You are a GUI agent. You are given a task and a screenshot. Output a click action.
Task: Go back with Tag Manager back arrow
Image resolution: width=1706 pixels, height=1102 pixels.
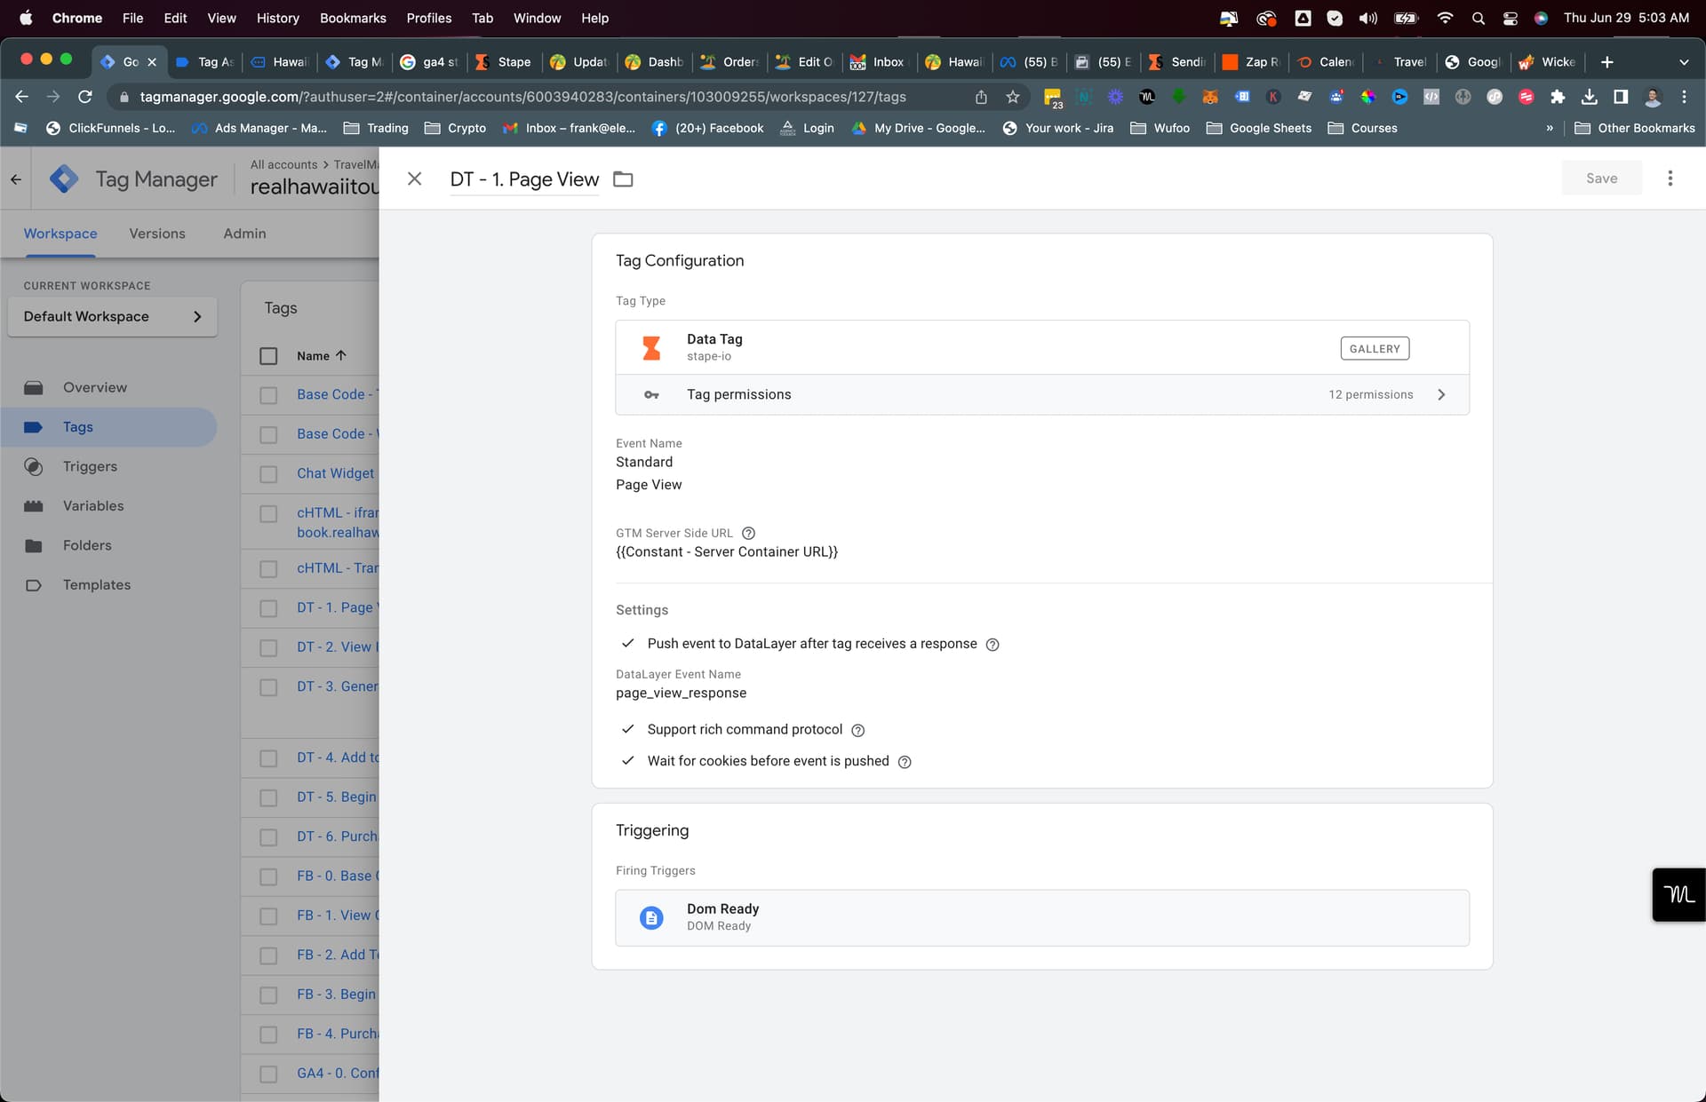tap(16, 179)
